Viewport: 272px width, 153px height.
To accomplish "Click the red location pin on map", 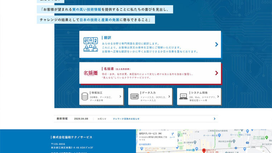I will tap(204, 151).
